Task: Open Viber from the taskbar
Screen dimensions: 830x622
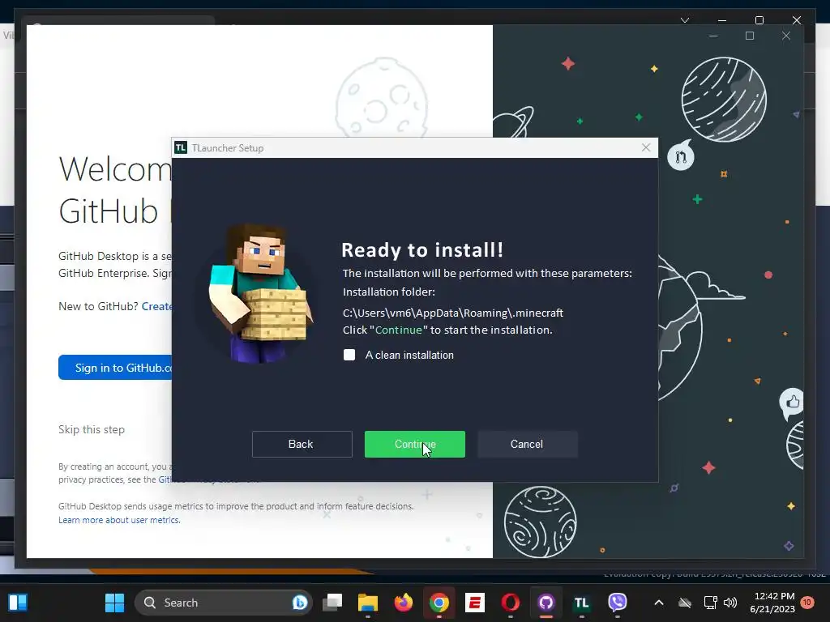Action: 617,603
